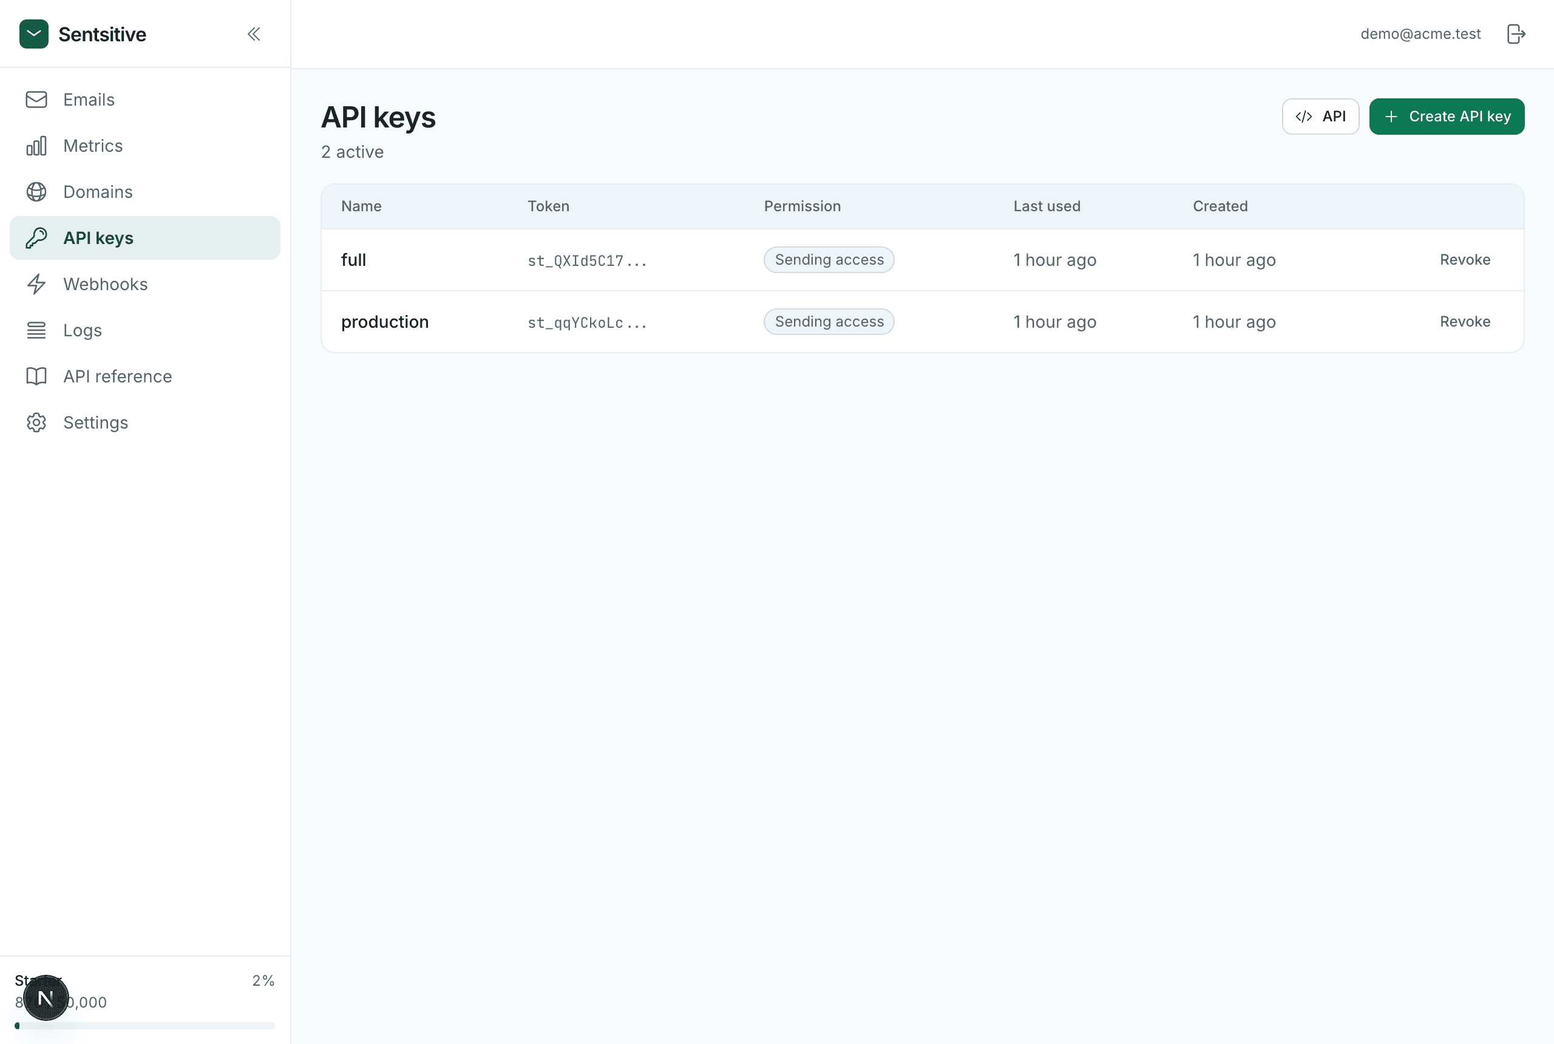This screenshot has height=1044, width=1554.
Task: Click the Logs lines icon
Action: [36, 330]
